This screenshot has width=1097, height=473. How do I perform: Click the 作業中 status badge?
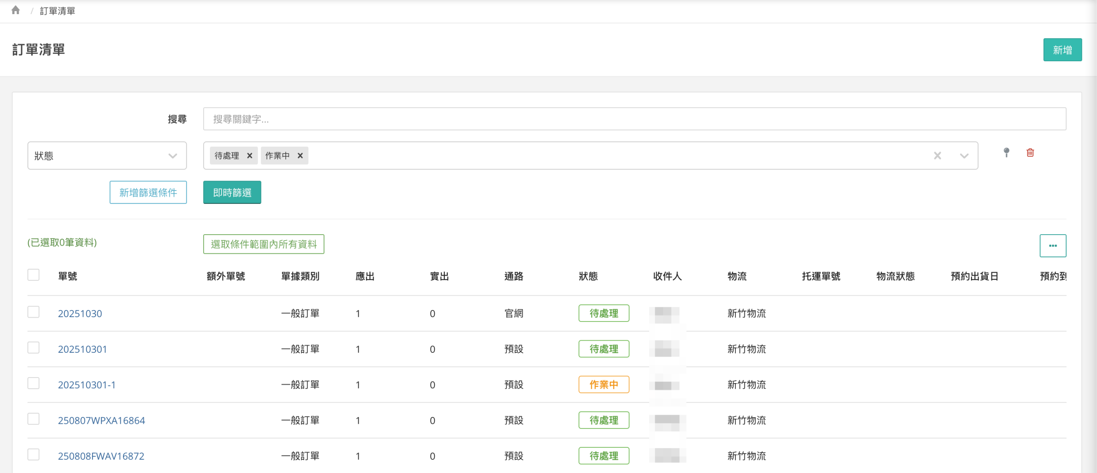point(603,385)
